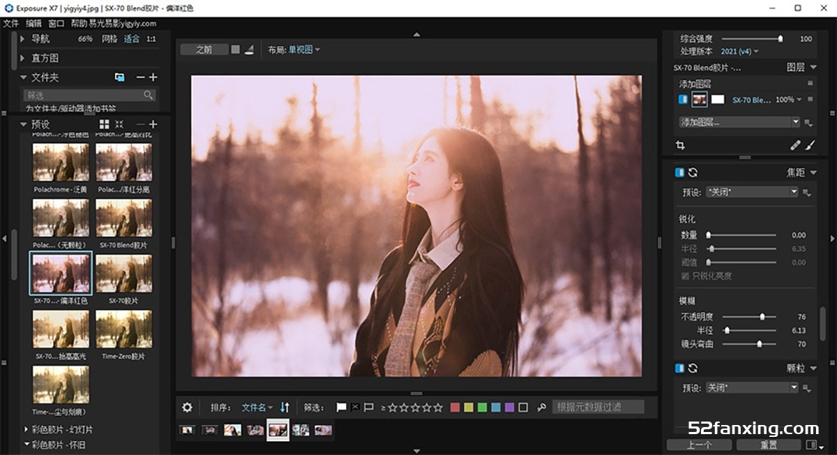
Task: Set navigator zoom to 适合
Action: coord(131,39)
